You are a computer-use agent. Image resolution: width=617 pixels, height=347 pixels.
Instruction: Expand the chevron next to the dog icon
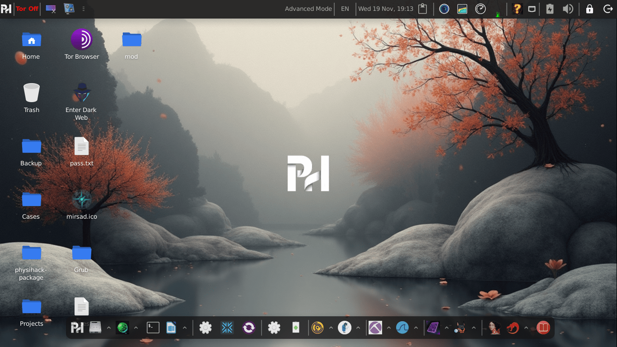473,327
